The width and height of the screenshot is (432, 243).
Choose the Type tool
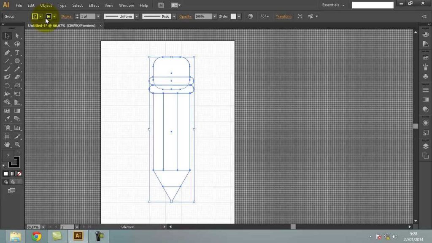point(17,52)
